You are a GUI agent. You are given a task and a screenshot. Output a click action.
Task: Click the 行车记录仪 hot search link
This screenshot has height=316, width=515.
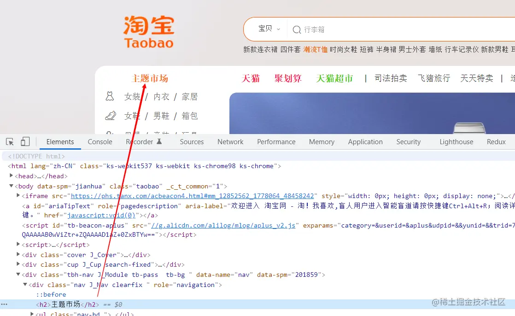tap(462, 49)
